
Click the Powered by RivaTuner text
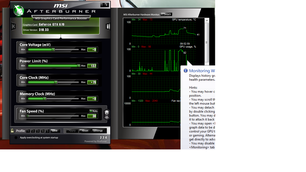pyautogui.click(x=96, y=141)
